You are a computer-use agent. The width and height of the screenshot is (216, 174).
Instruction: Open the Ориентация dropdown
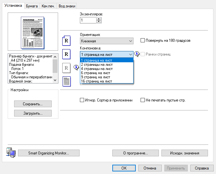(x=107, y=41)
